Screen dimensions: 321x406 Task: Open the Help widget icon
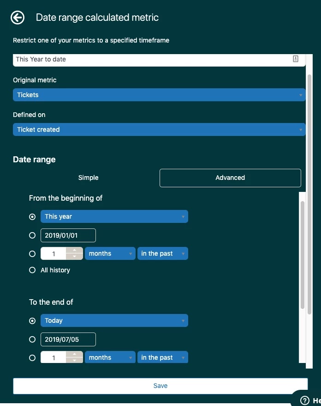click(x=305, y=400)
